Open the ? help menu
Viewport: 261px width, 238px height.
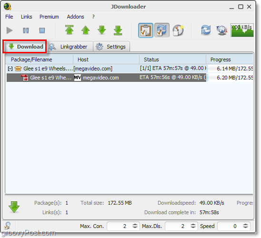tap(93, 17)
